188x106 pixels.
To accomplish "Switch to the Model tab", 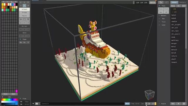I will tap(174, 2).
